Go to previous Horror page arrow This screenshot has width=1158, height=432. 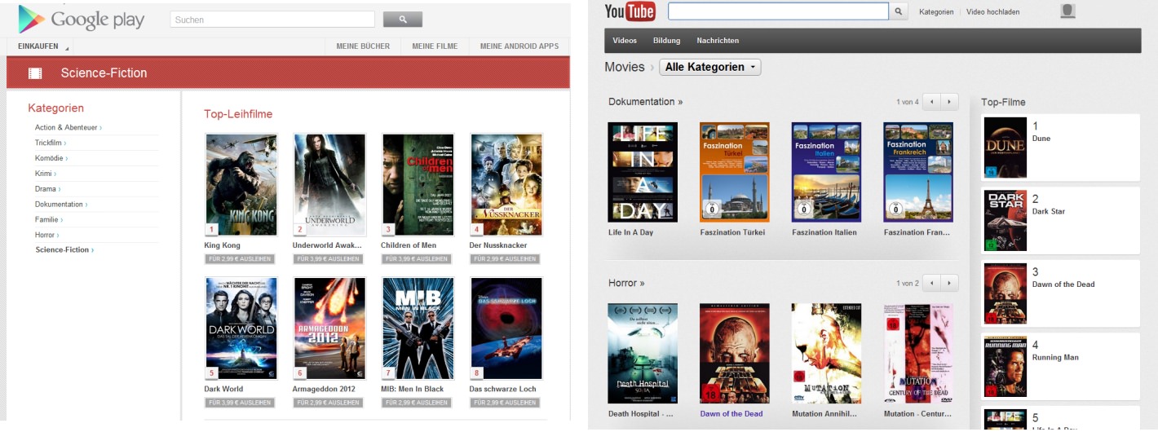pos(932,283)
